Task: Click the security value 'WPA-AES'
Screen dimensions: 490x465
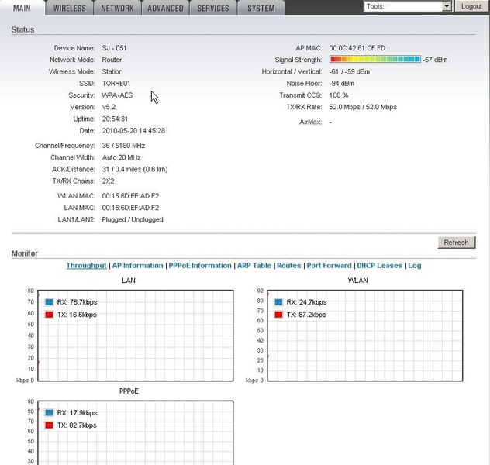Action: (117, 95)
